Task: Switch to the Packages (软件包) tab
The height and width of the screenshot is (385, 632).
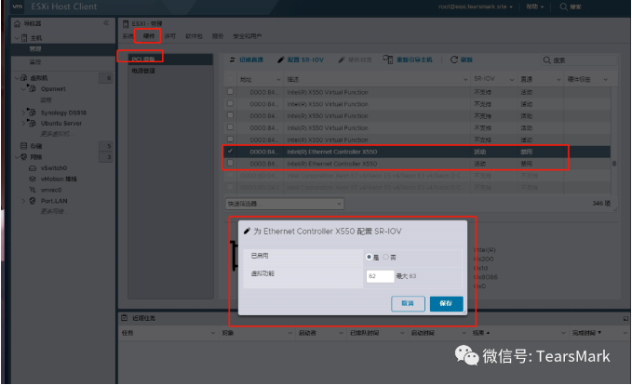Action: (194, 36)
